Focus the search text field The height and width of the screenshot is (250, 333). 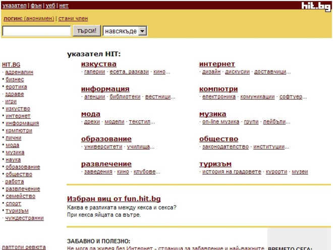coord(36,31)
